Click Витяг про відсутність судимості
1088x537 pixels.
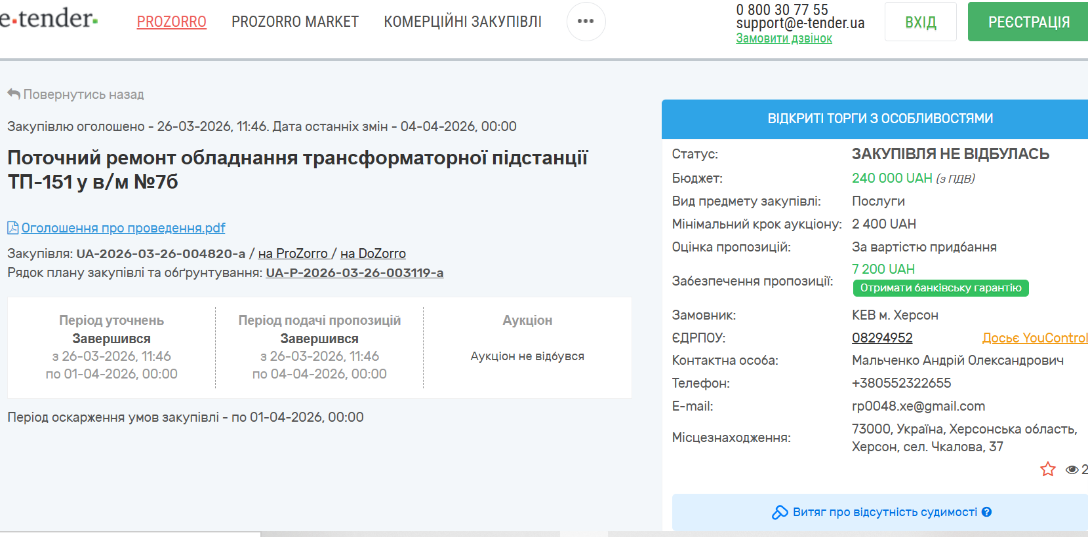click(885, 512)
